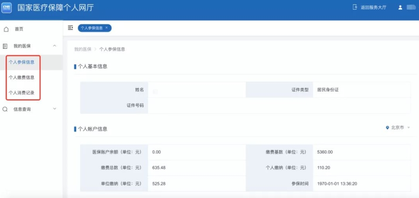The height and width of the screenshot is (198, 419).
Task: Click the 信息查询 menu label
Action: [x=22, y=109]
